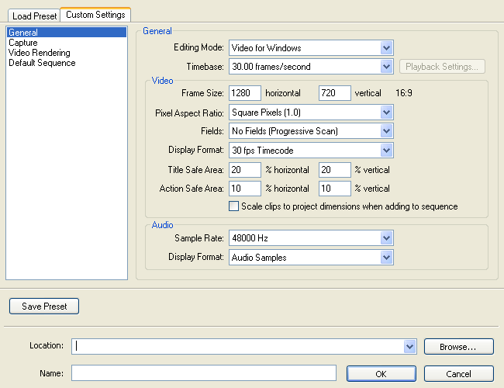Viewport: 504px width, 388px height.
Task: Click the horizontal Frame Size field
Action: tap(245, 93)
